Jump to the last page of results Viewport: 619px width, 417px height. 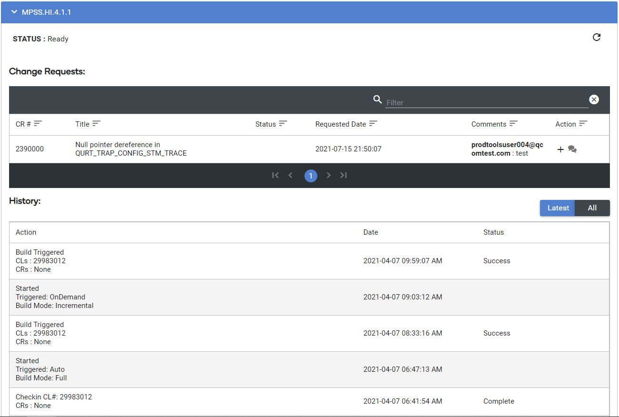(344, 175)
